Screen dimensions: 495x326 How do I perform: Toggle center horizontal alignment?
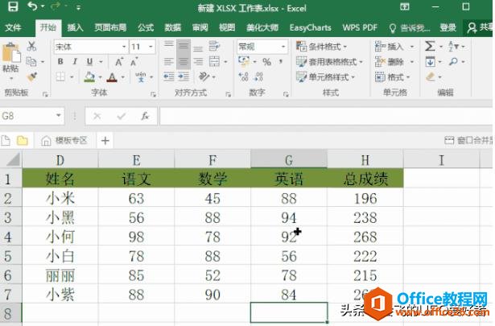[183, 61]
